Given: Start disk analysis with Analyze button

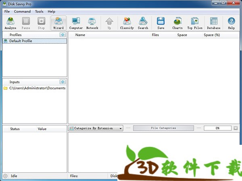Looking at the screenshot, I should click(10, 23).
